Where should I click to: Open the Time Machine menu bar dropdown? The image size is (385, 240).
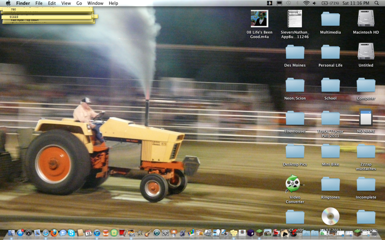(288, 3)
